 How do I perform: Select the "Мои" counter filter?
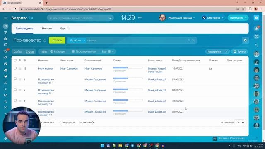[x=44, y=52]
